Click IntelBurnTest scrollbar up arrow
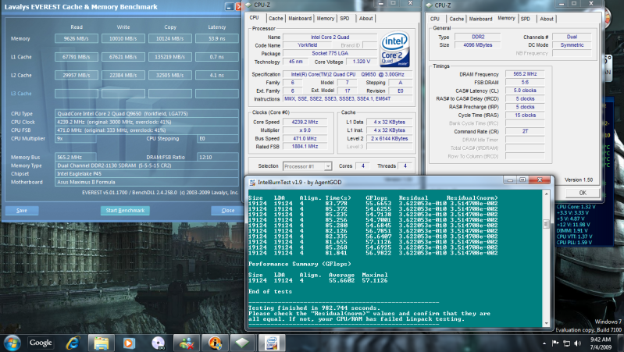The image size is (624, 352). (x=546, y=194)
